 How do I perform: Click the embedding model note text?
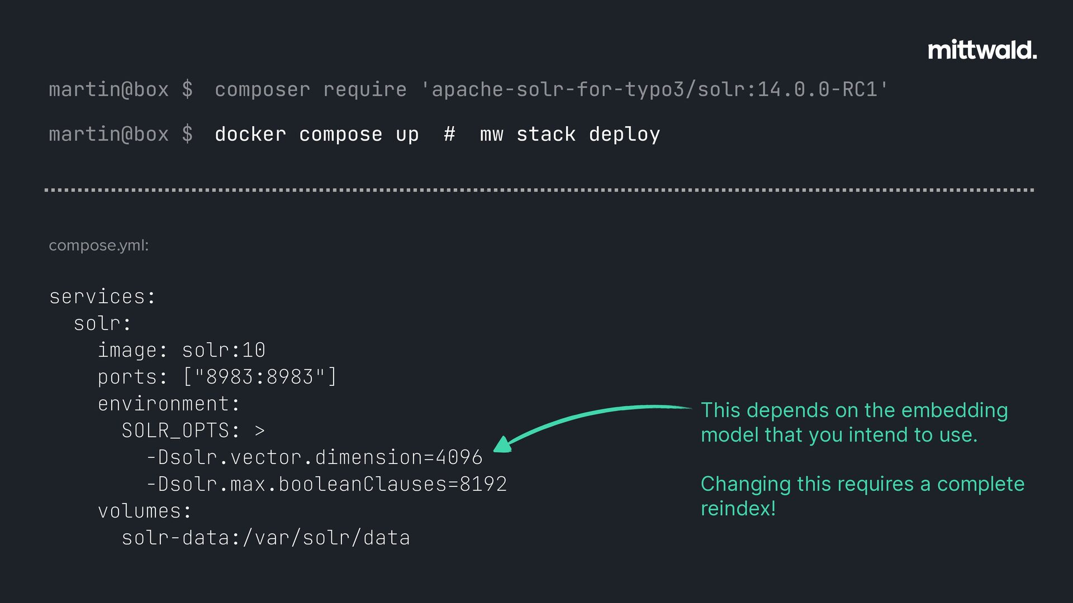click(854, 423)
